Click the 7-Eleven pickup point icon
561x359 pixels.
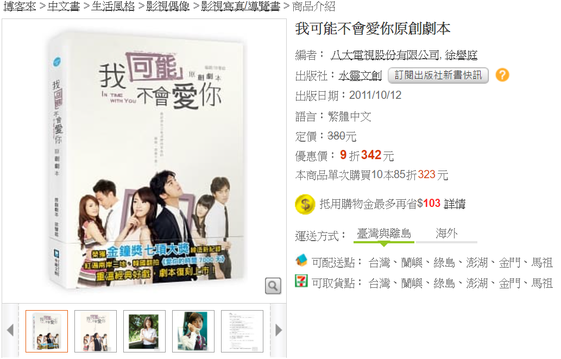point(301,281)
